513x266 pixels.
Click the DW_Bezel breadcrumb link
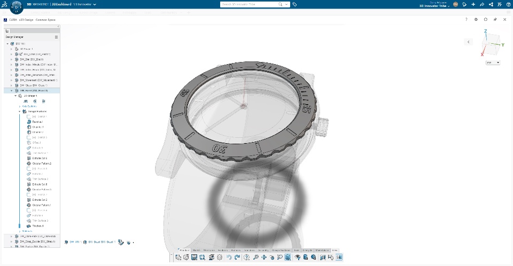(x=102, y=242)
